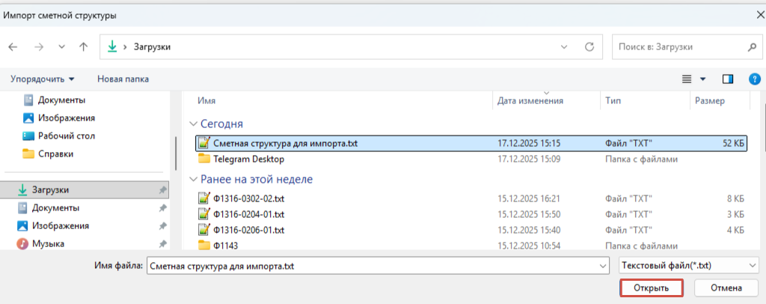Open the view options dropdown arrow
Image resolution: width=766 pixels, height=304 pixels.
coord(703,79)
